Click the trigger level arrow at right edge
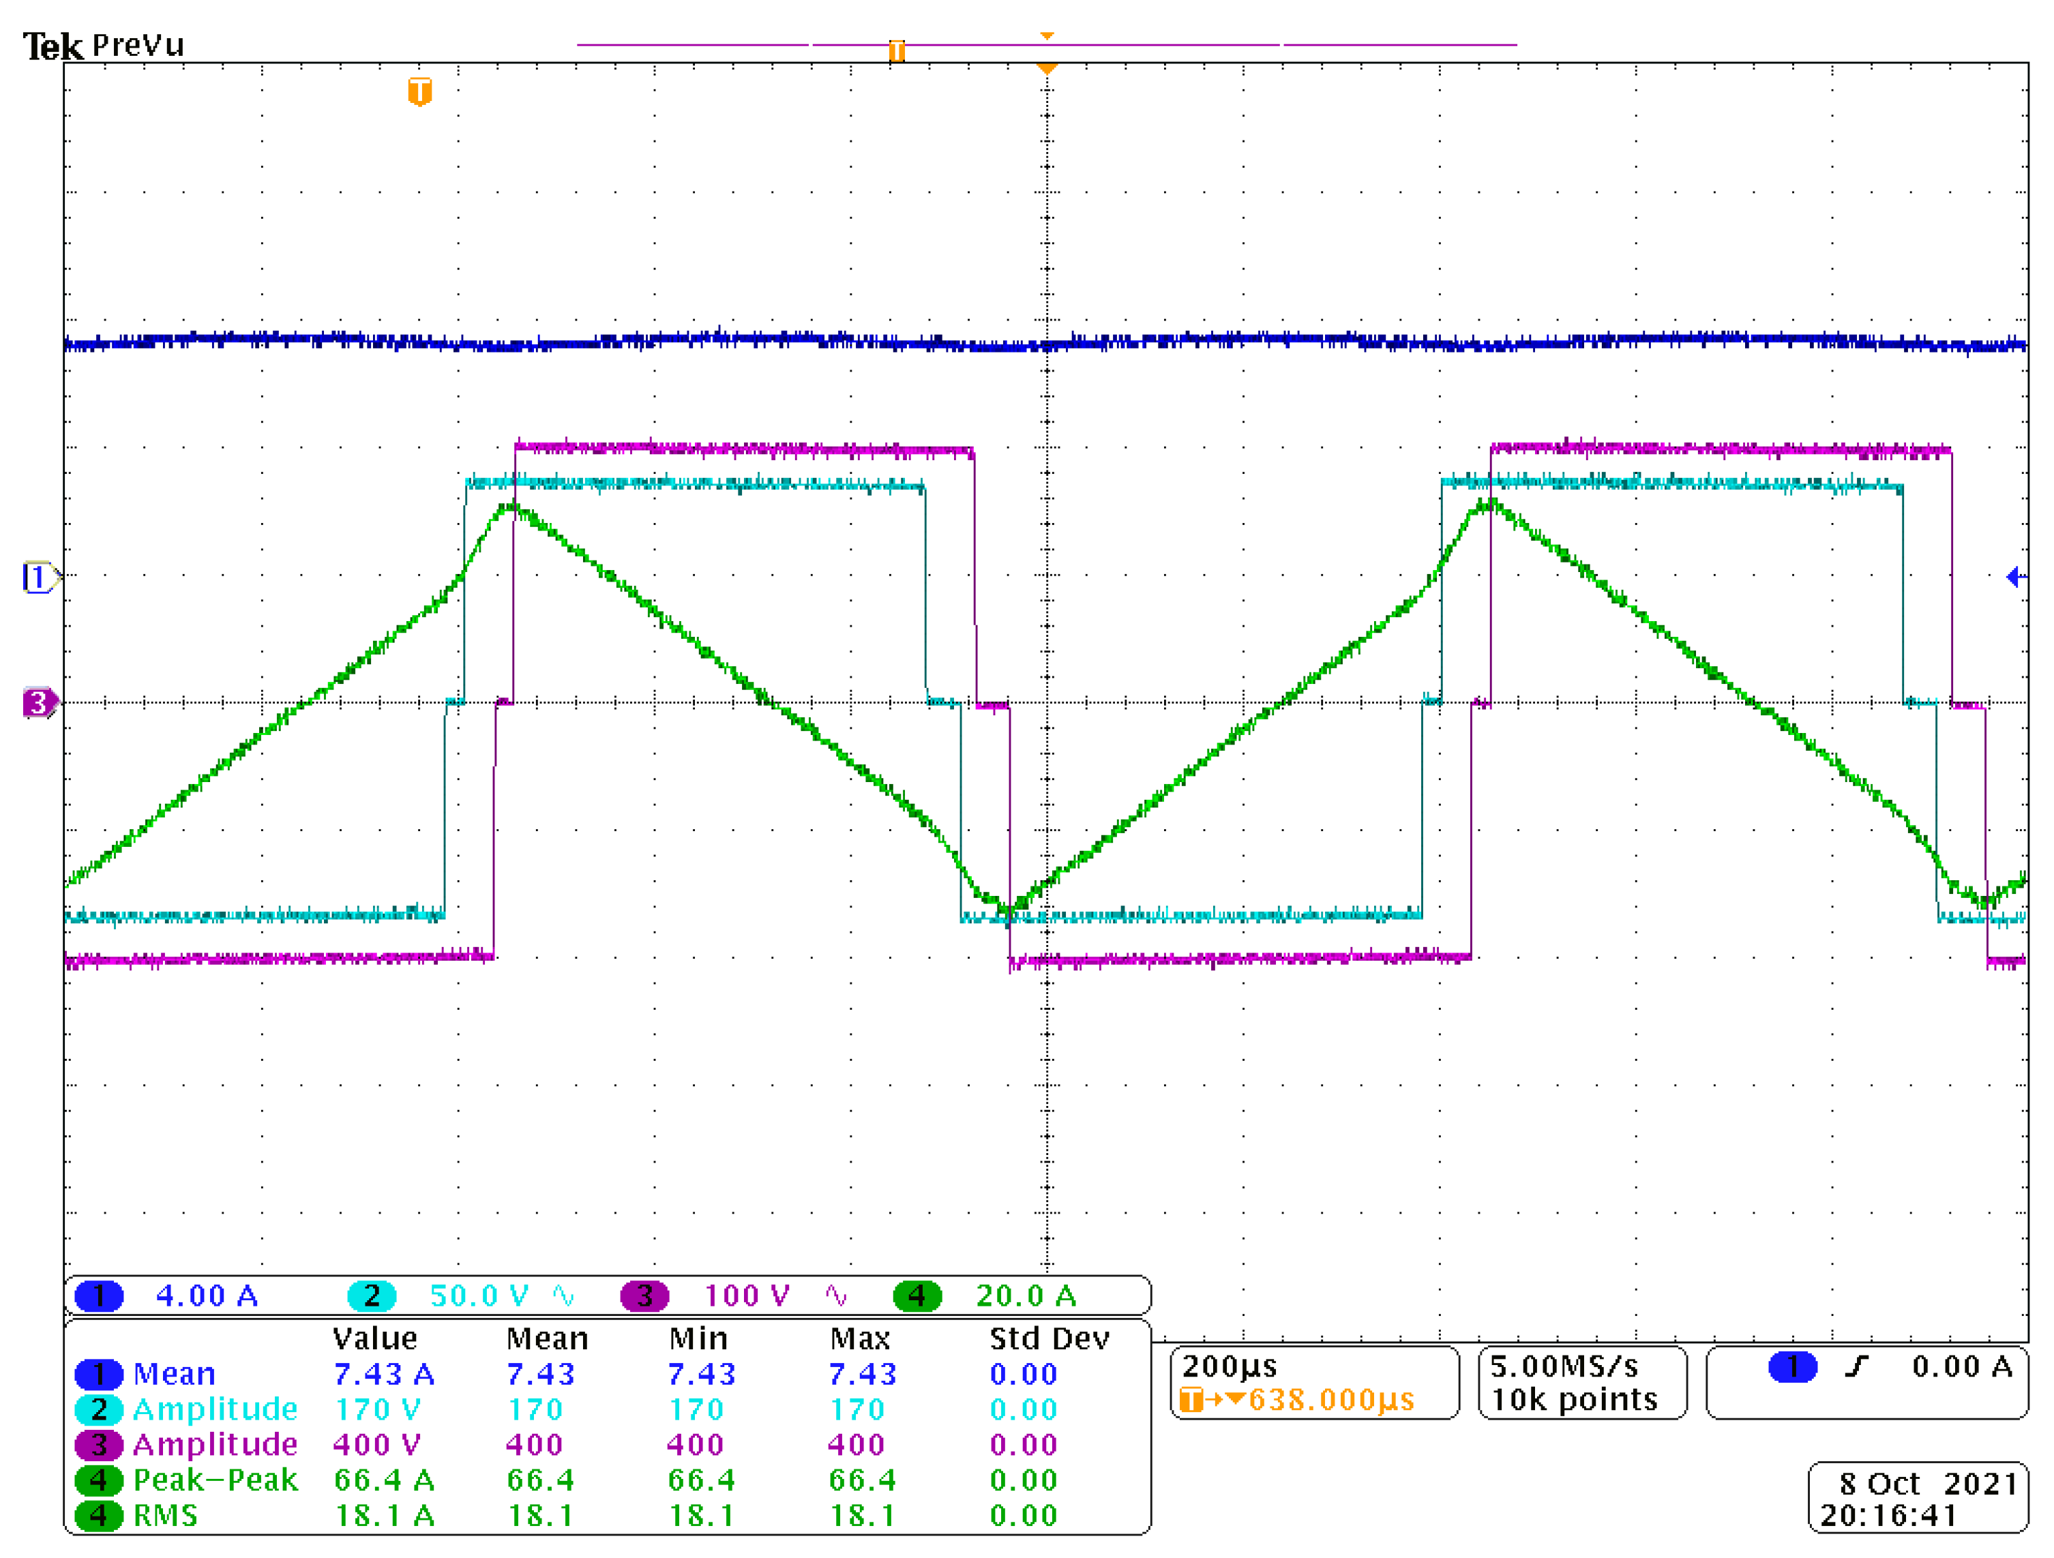The width and height of the screenshot is (2054, 1558). point(2016,578)
